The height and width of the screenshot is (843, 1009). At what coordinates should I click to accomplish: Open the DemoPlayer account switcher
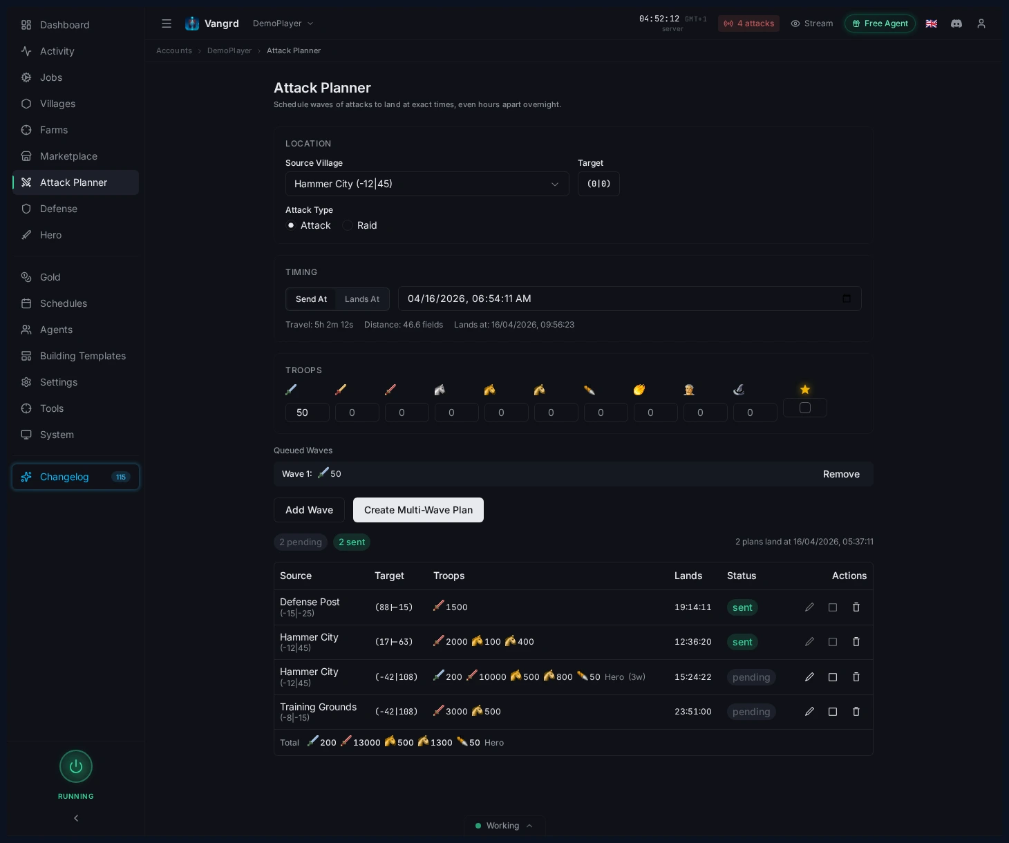click(x=283, y=23)
